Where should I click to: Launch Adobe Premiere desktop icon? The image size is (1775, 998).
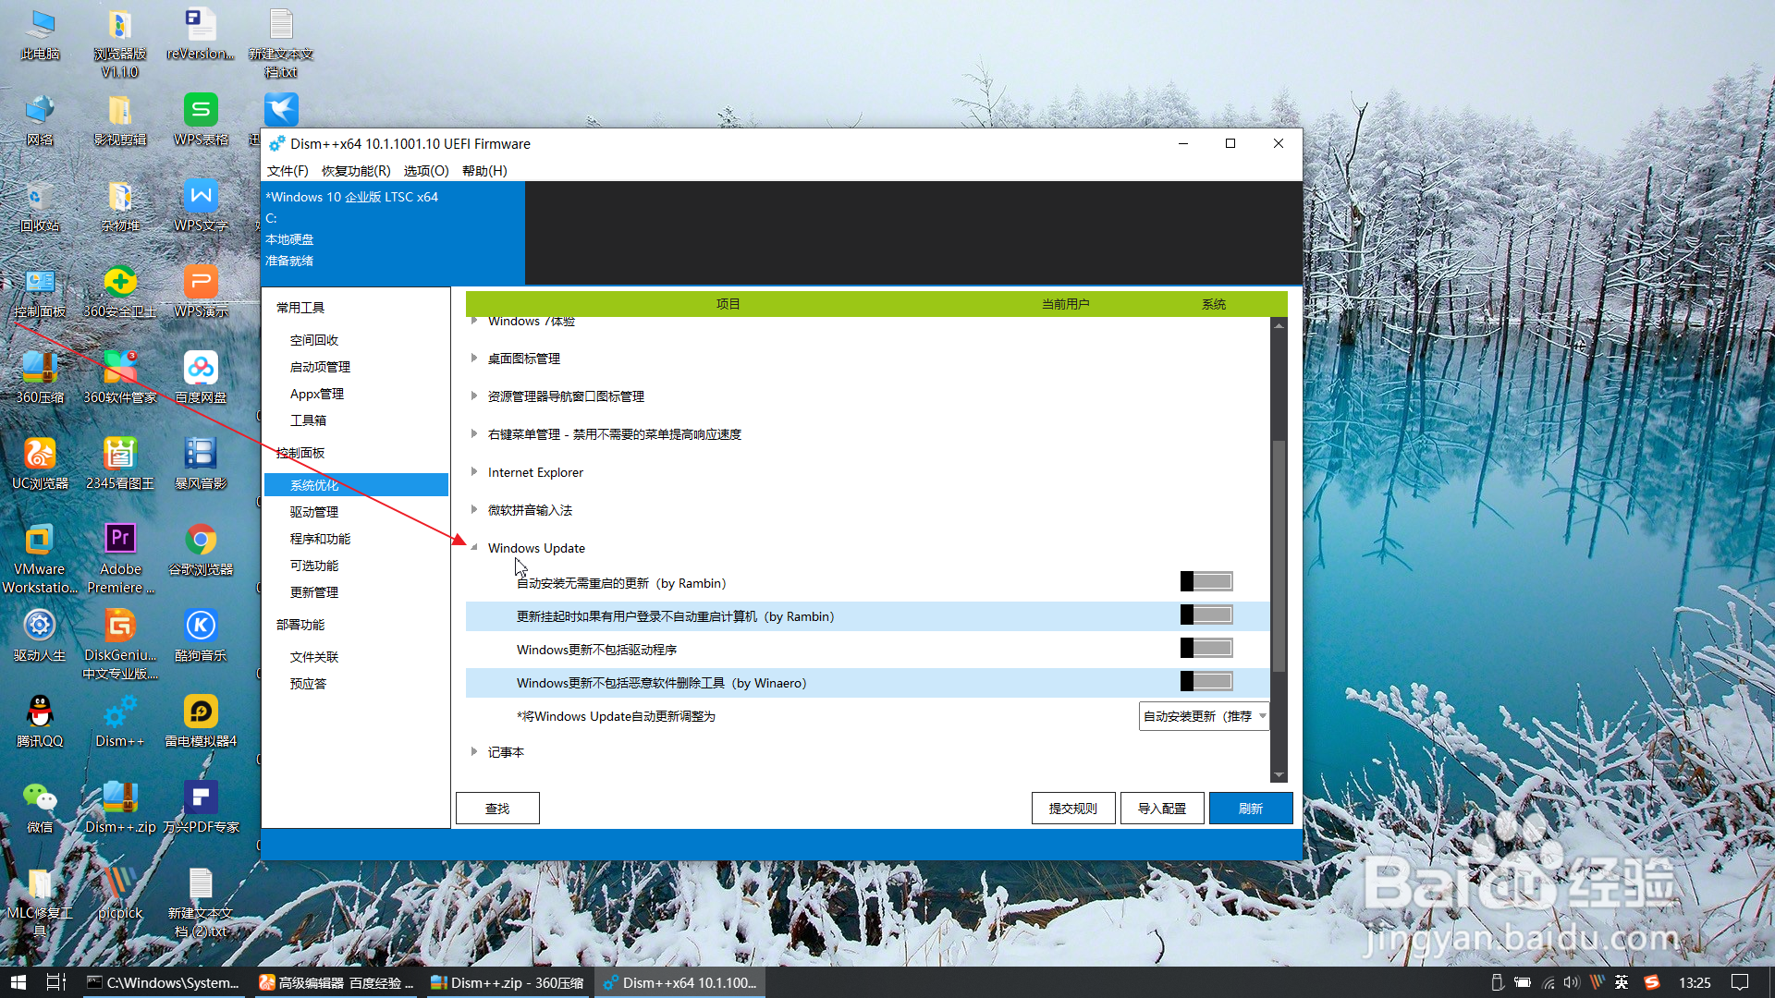tap(120, 540)
